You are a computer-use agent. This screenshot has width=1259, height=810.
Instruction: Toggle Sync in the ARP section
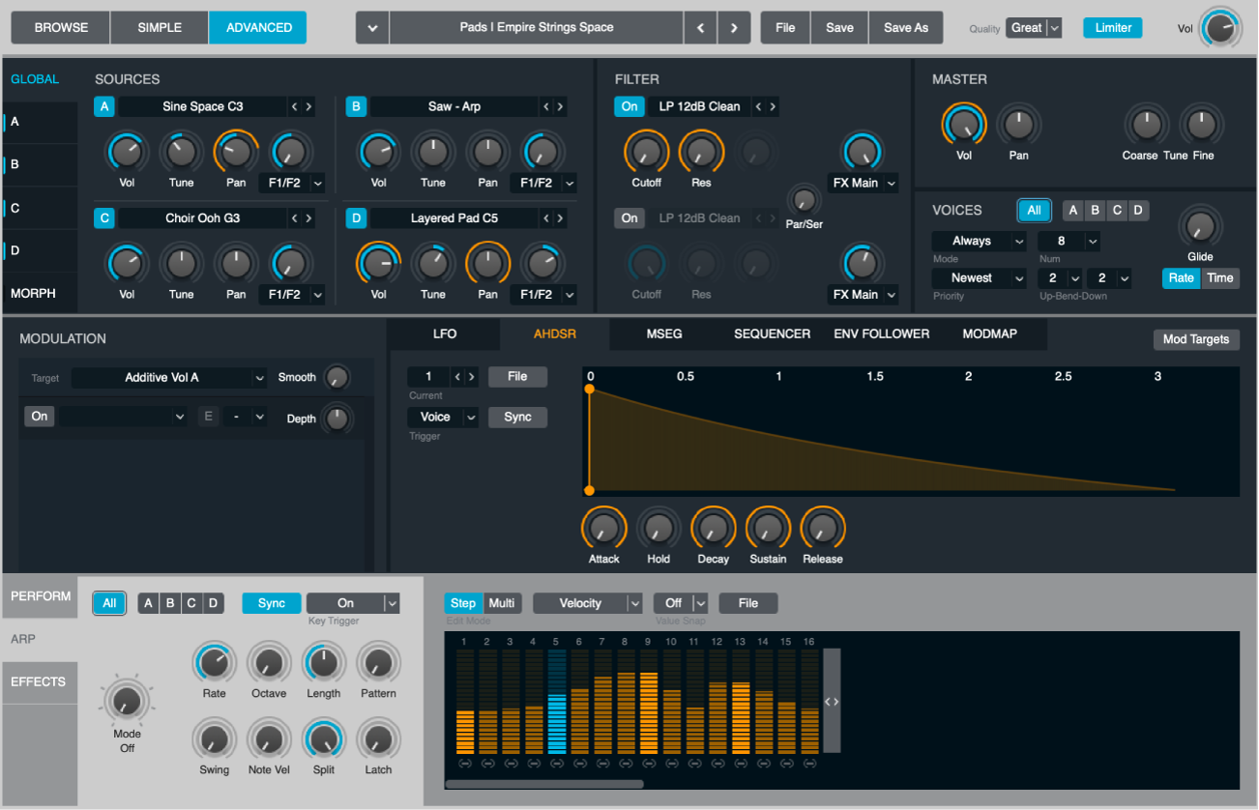[x=271, y=602]
